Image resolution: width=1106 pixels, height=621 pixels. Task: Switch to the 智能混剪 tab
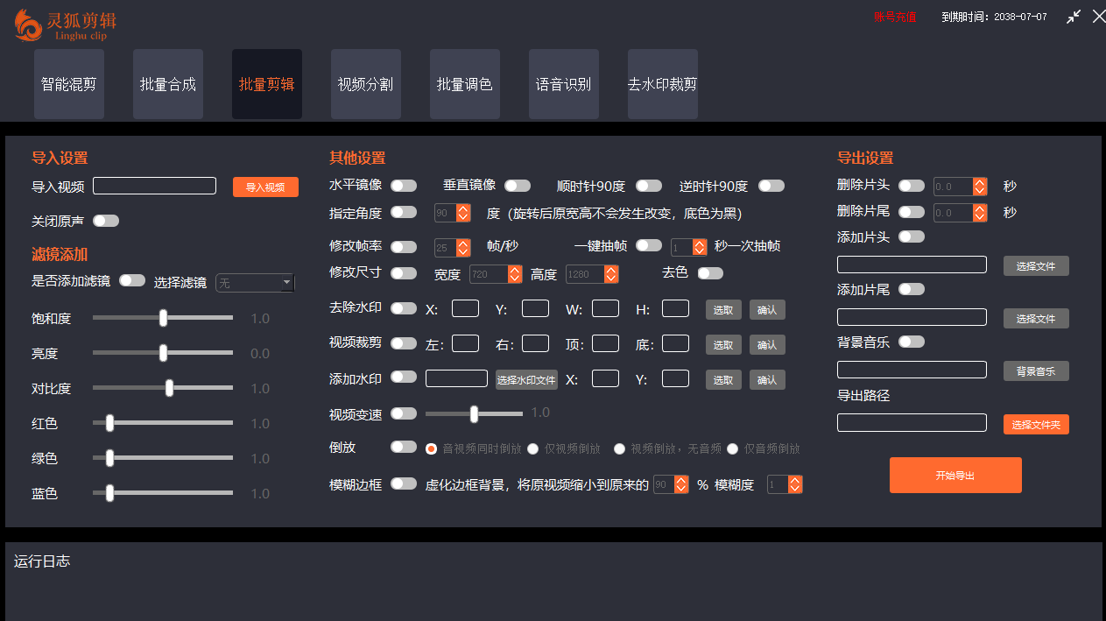pyautogui.click(x=68, y=83)
